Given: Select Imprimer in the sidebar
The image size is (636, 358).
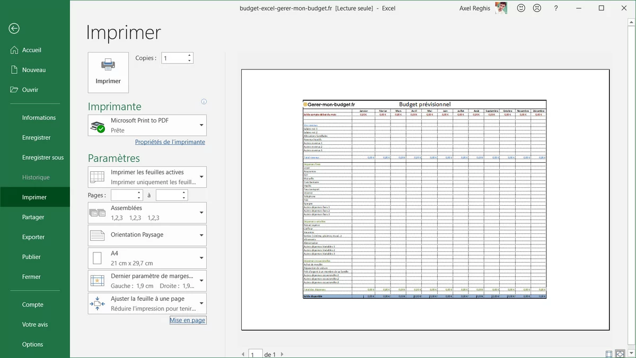Looking at the screenshot, I should 35,197.
